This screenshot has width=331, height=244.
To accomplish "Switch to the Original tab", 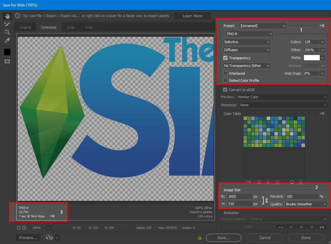I will coord(25,27).
